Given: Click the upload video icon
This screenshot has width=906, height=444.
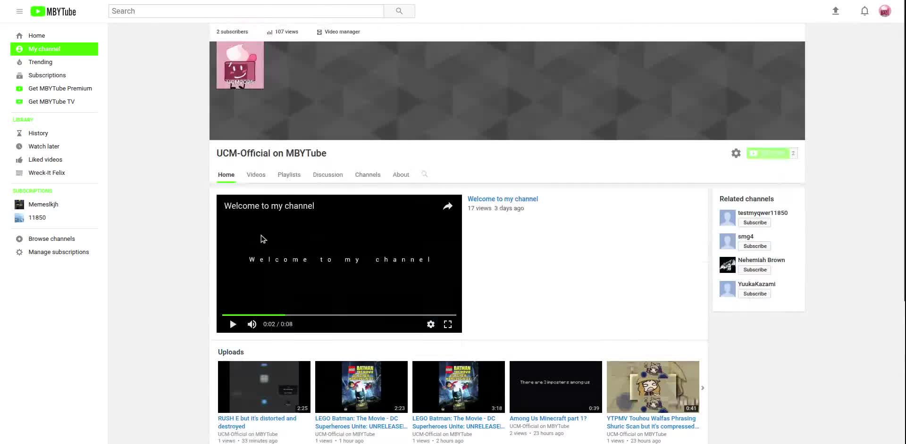Looking at the screenshot, I should click(x=835, y=11).
